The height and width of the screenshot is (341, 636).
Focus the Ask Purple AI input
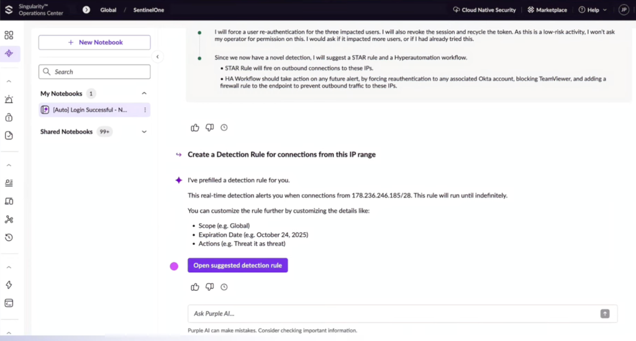pos(402,314)
